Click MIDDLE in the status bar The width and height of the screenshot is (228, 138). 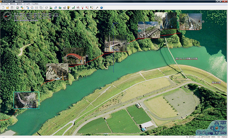tap(225, 137)
